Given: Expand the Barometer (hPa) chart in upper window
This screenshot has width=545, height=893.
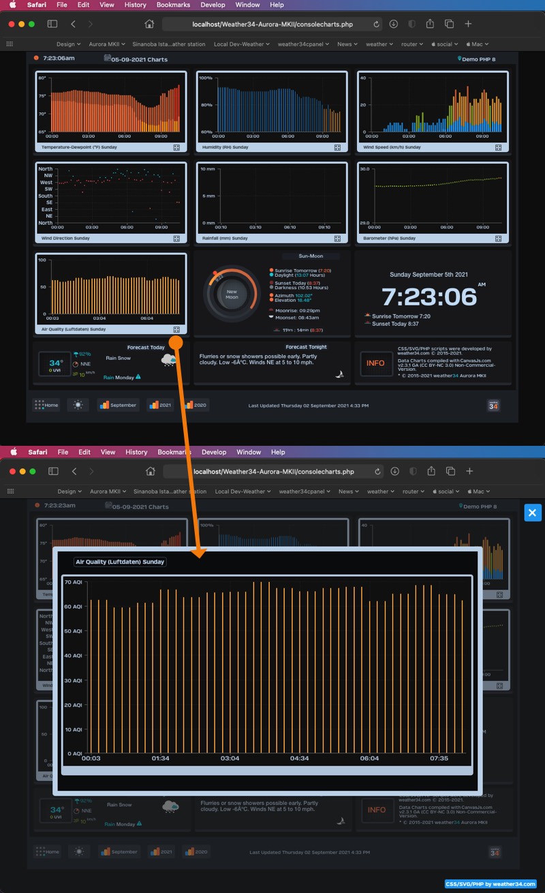Looking at the screenshot, I should coord(499,239).
